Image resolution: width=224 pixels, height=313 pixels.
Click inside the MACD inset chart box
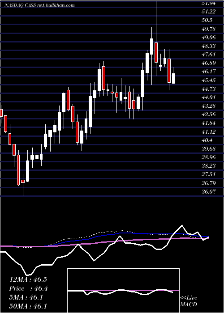coord(123,291)
